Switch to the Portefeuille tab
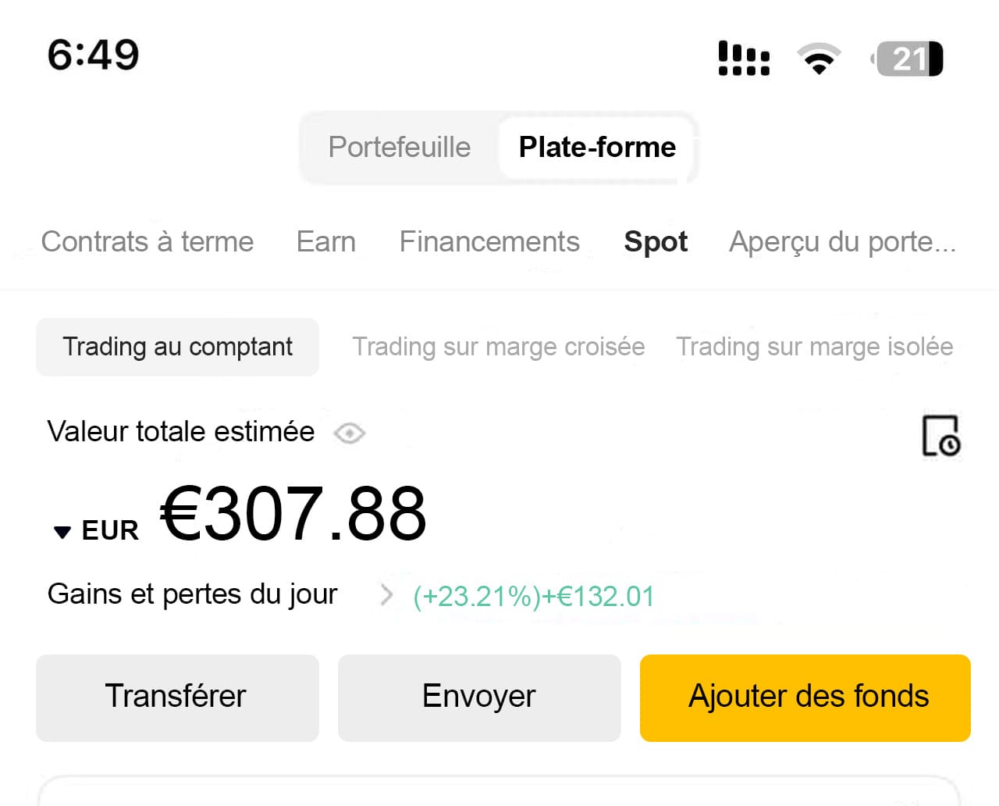 point(399,147)
